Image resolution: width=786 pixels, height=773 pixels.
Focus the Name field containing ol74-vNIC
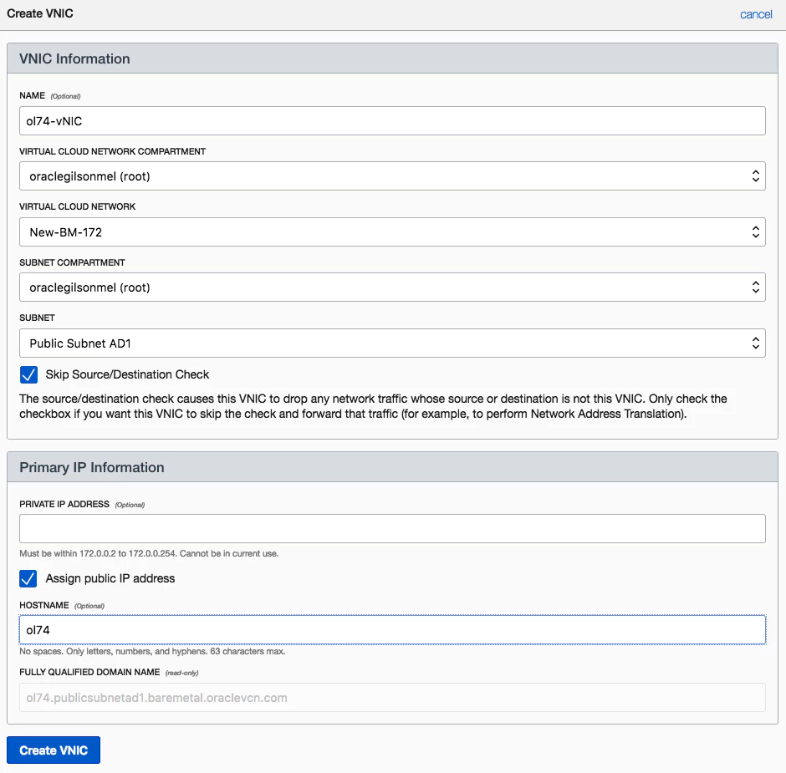click(392, 121)
